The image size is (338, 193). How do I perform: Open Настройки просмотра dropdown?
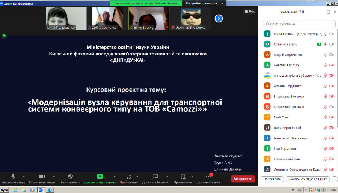click(x=204, y=3)
